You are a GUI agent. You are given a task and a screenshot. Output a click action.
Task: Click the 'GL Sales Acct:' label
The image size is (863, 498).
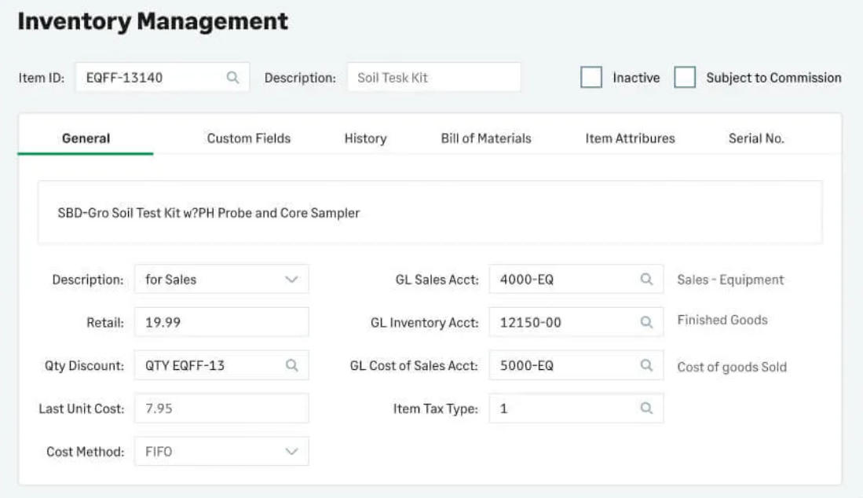[437, 280]
